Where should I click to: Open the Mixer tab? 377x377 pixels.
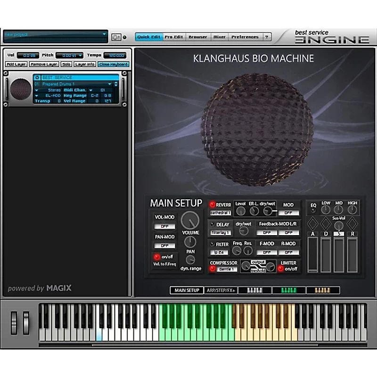(219, 37)
